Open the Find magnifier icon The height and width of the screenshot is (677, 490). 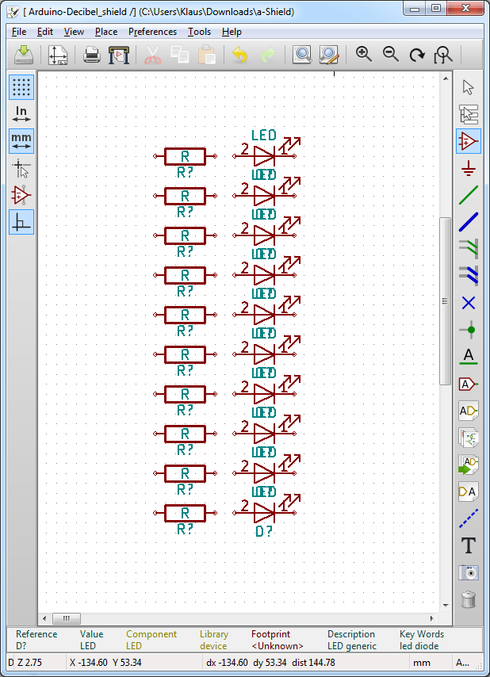(x=302, y=55)
